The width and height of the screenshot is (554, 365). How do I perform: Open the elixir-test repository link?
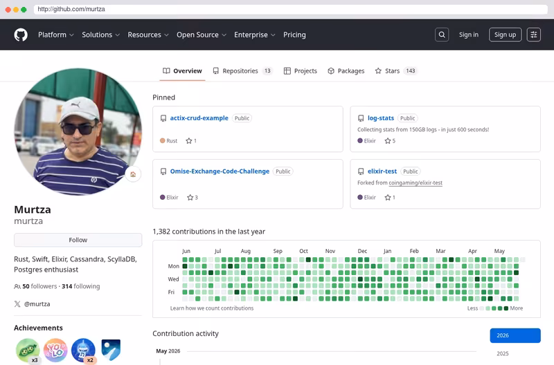click(x=382, y=171)
